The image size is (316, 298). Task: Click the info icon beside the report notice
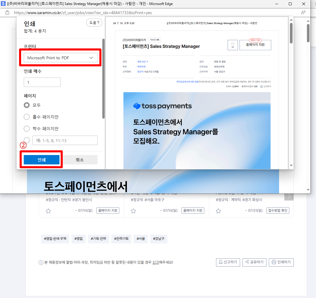(x=41, y=262)
